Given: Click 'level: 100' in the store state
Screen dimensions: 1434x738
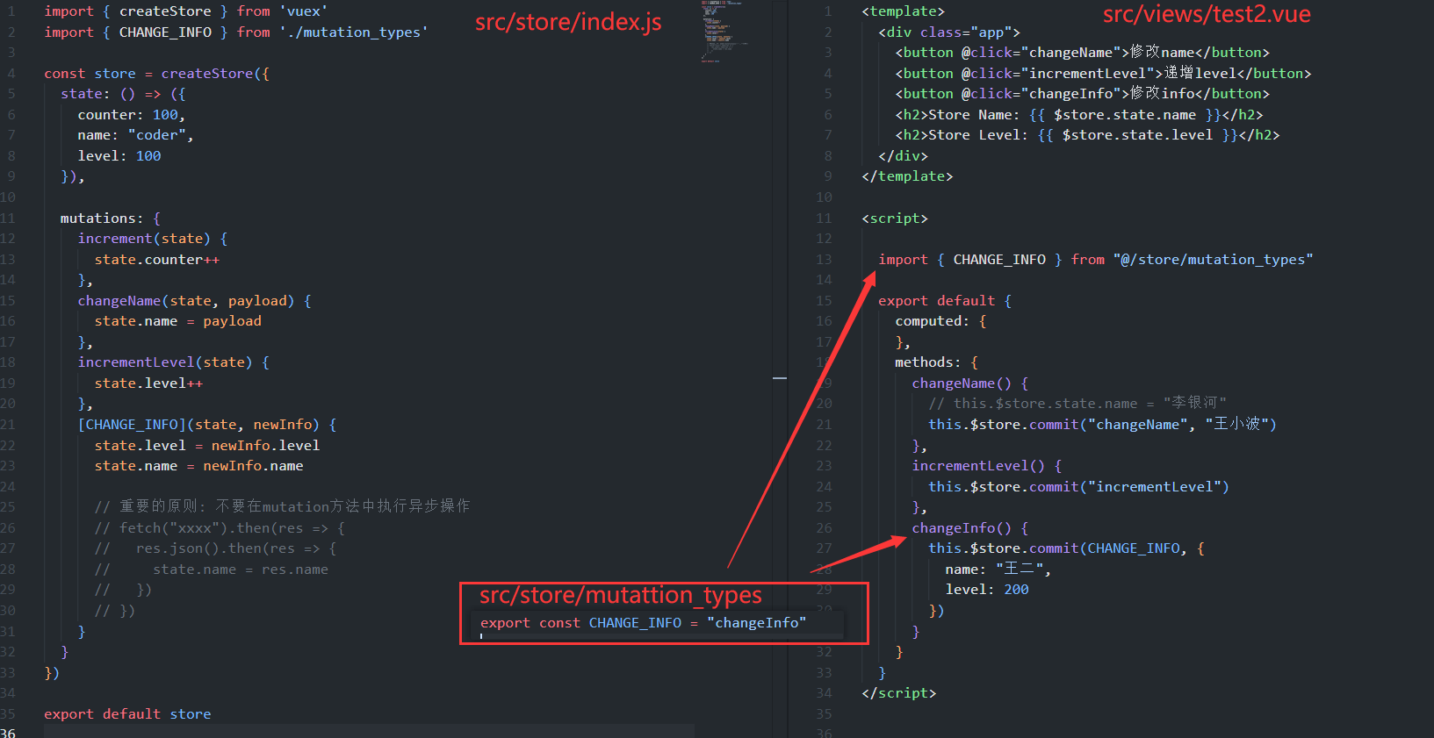Looking at the screenshot, I should pos(119,156).
